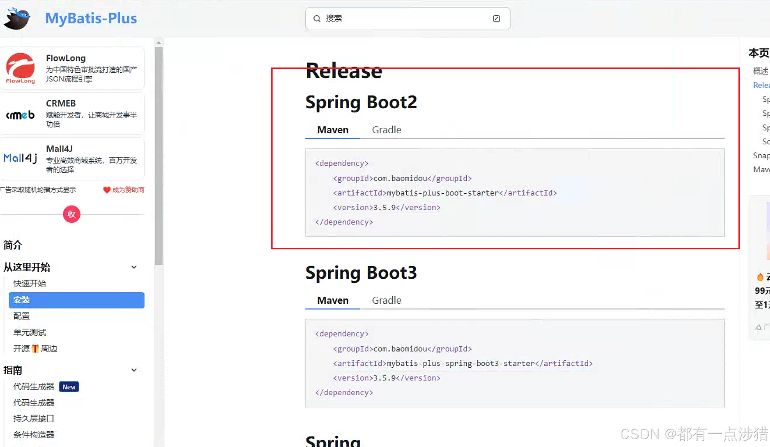The image size is (770, 447).
Task: Select Gradle tab under Spring Boot3
Action: click(x=387, y=300)
